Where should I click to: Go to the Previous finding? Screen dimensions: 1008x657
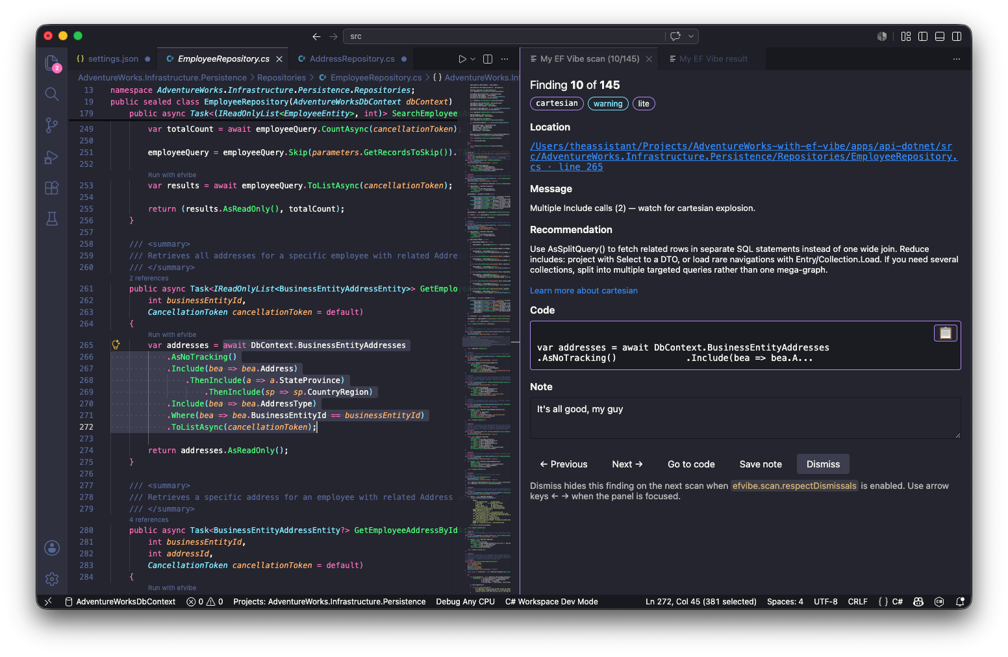(x=564, y=464)
